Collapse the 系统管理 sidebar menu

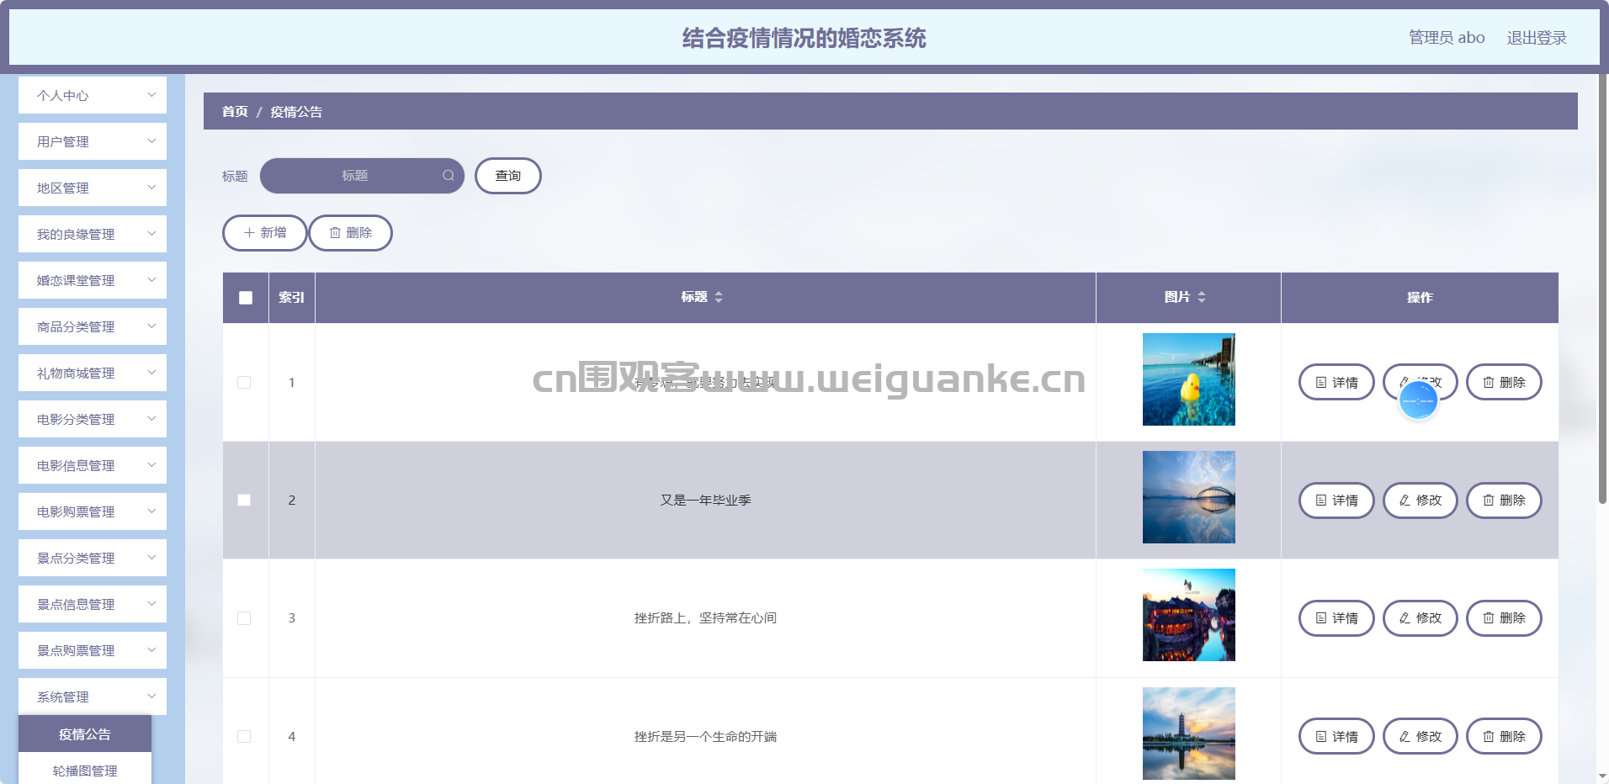pos(93,697)
